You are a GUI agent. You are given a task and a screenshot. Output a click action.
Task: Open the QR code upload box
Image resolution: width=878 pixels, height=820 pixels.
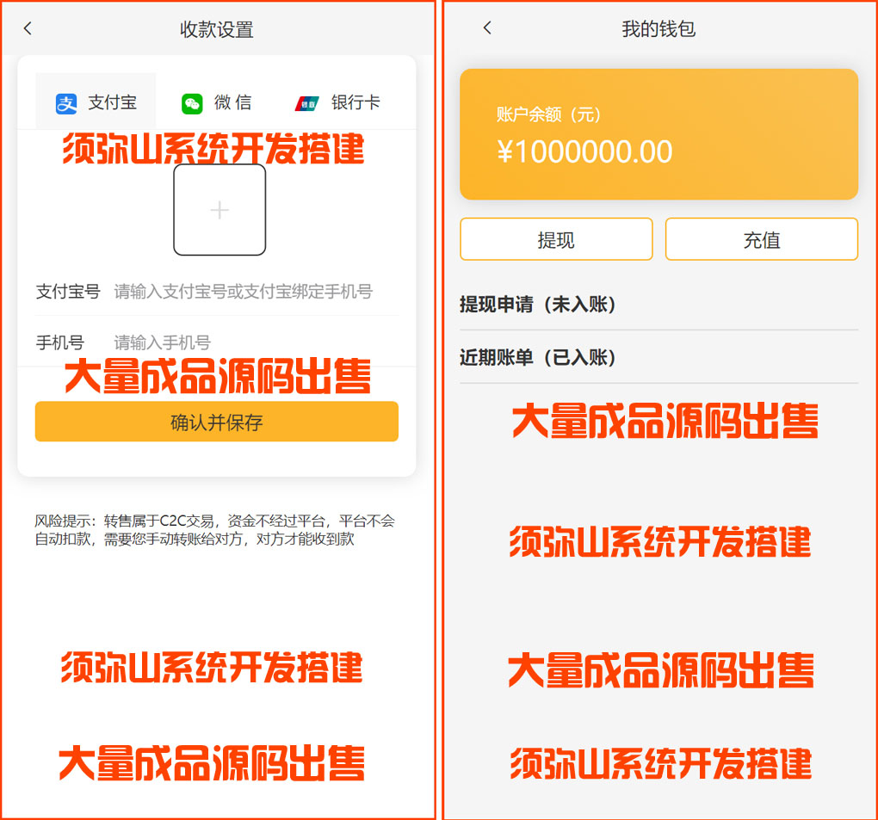click(x=219, y=210)
